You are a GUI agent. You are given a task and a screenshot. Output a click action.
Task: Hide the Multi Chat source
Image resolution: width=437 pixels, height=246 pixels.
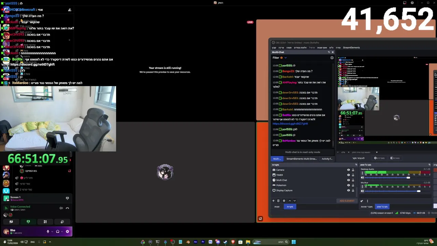point(349,180)
